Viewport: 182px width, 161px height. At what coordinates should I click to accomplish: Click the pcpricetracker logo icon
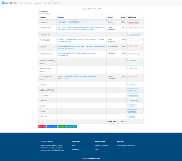(x=3, y=3)
